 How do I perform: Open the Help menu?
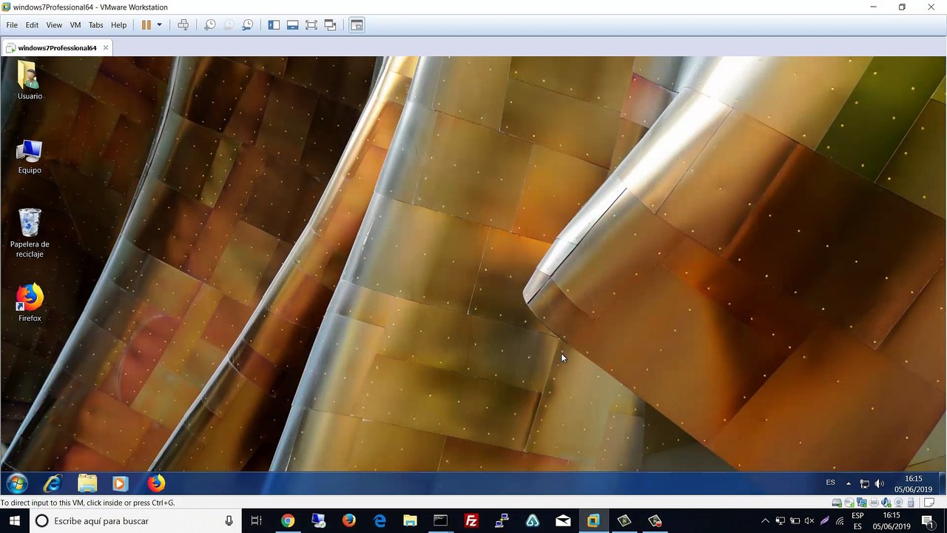click(118, 25)
